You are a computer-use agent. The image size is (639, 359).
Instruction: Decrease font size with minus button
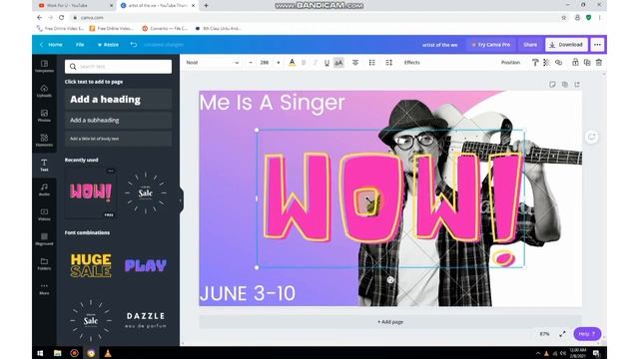tap(251, 62)
